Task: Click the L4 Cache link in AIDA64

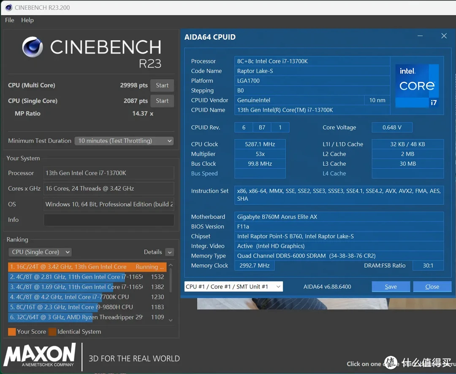Action: (334, 173)
